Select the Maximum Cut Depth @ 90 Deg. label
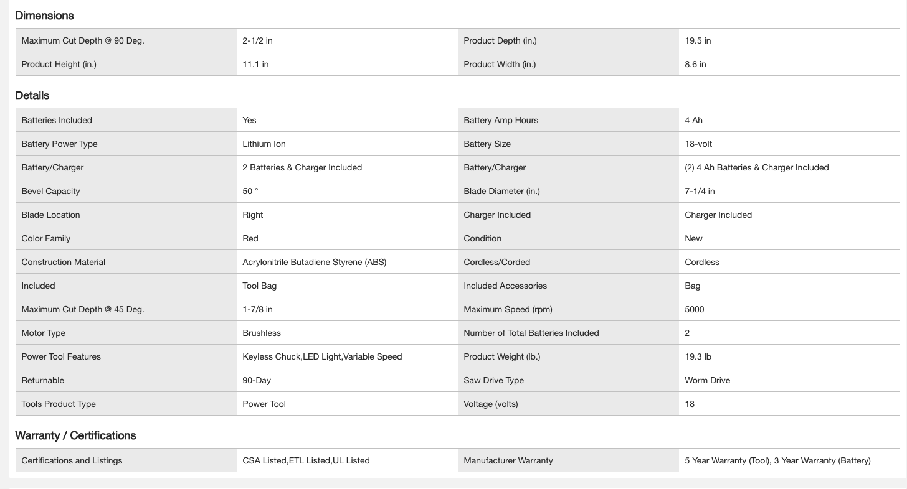 (x=82, y=40)
